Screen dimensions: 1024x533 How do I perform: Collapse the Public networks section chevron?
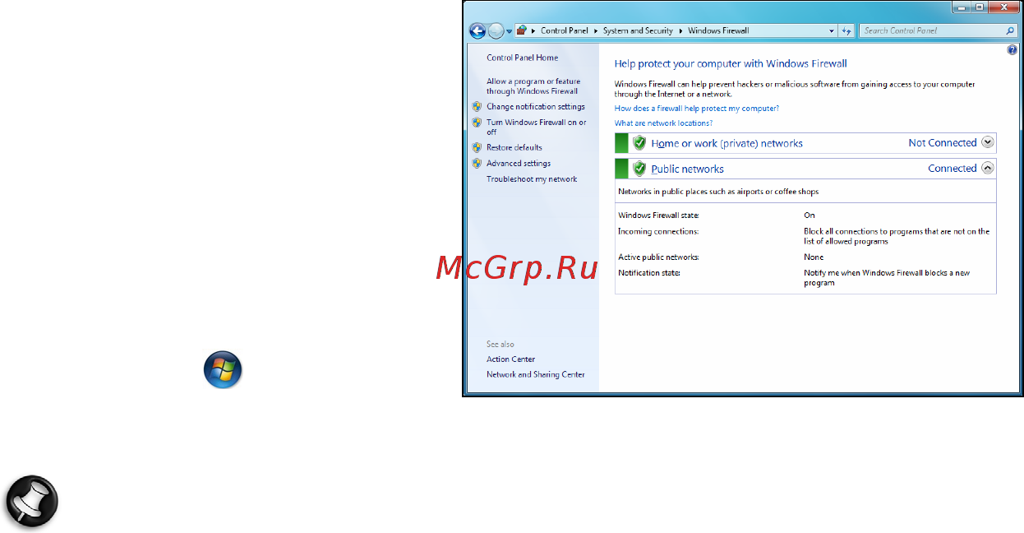click(988, 168)
